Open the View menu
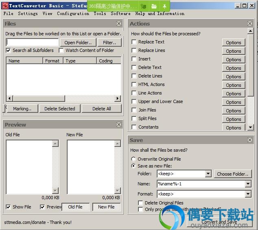This screenshot has width=258, height=230. [x=47, y=13]
